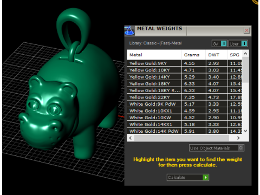
Task: Click the 3.40 DWT cell
Action: [217, 77]
